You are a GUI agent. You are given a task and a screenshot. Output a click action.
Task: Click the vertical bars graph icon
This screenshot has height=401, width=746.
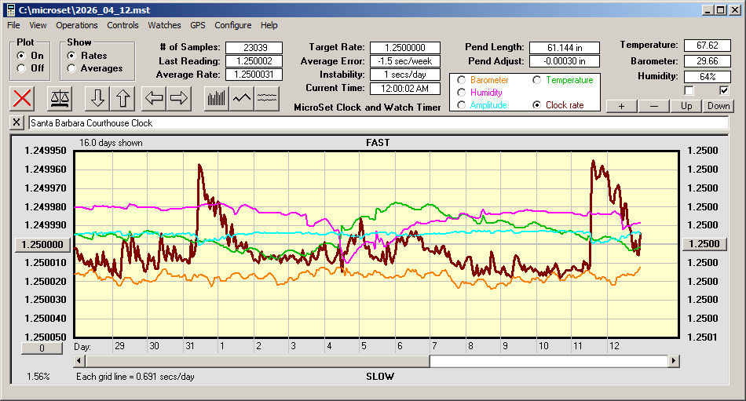(x=216, y=98)
